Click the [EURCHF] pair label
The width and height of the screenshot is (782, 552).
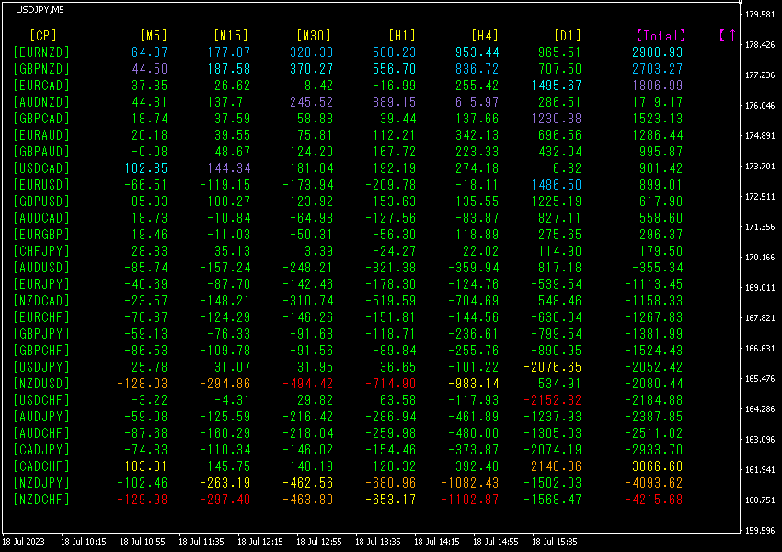[x=41, y=317]
